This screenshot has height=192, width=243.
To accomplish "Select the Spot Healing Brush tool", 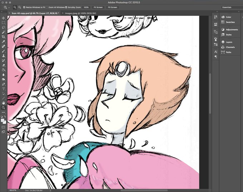I will pos(4,46).
